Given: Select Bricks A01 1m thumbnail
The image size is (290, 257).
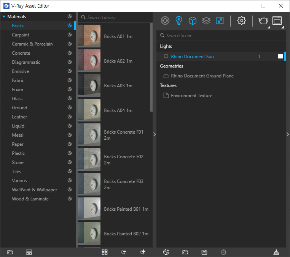Looking at the screenshot, I should (x=89, y=36).
